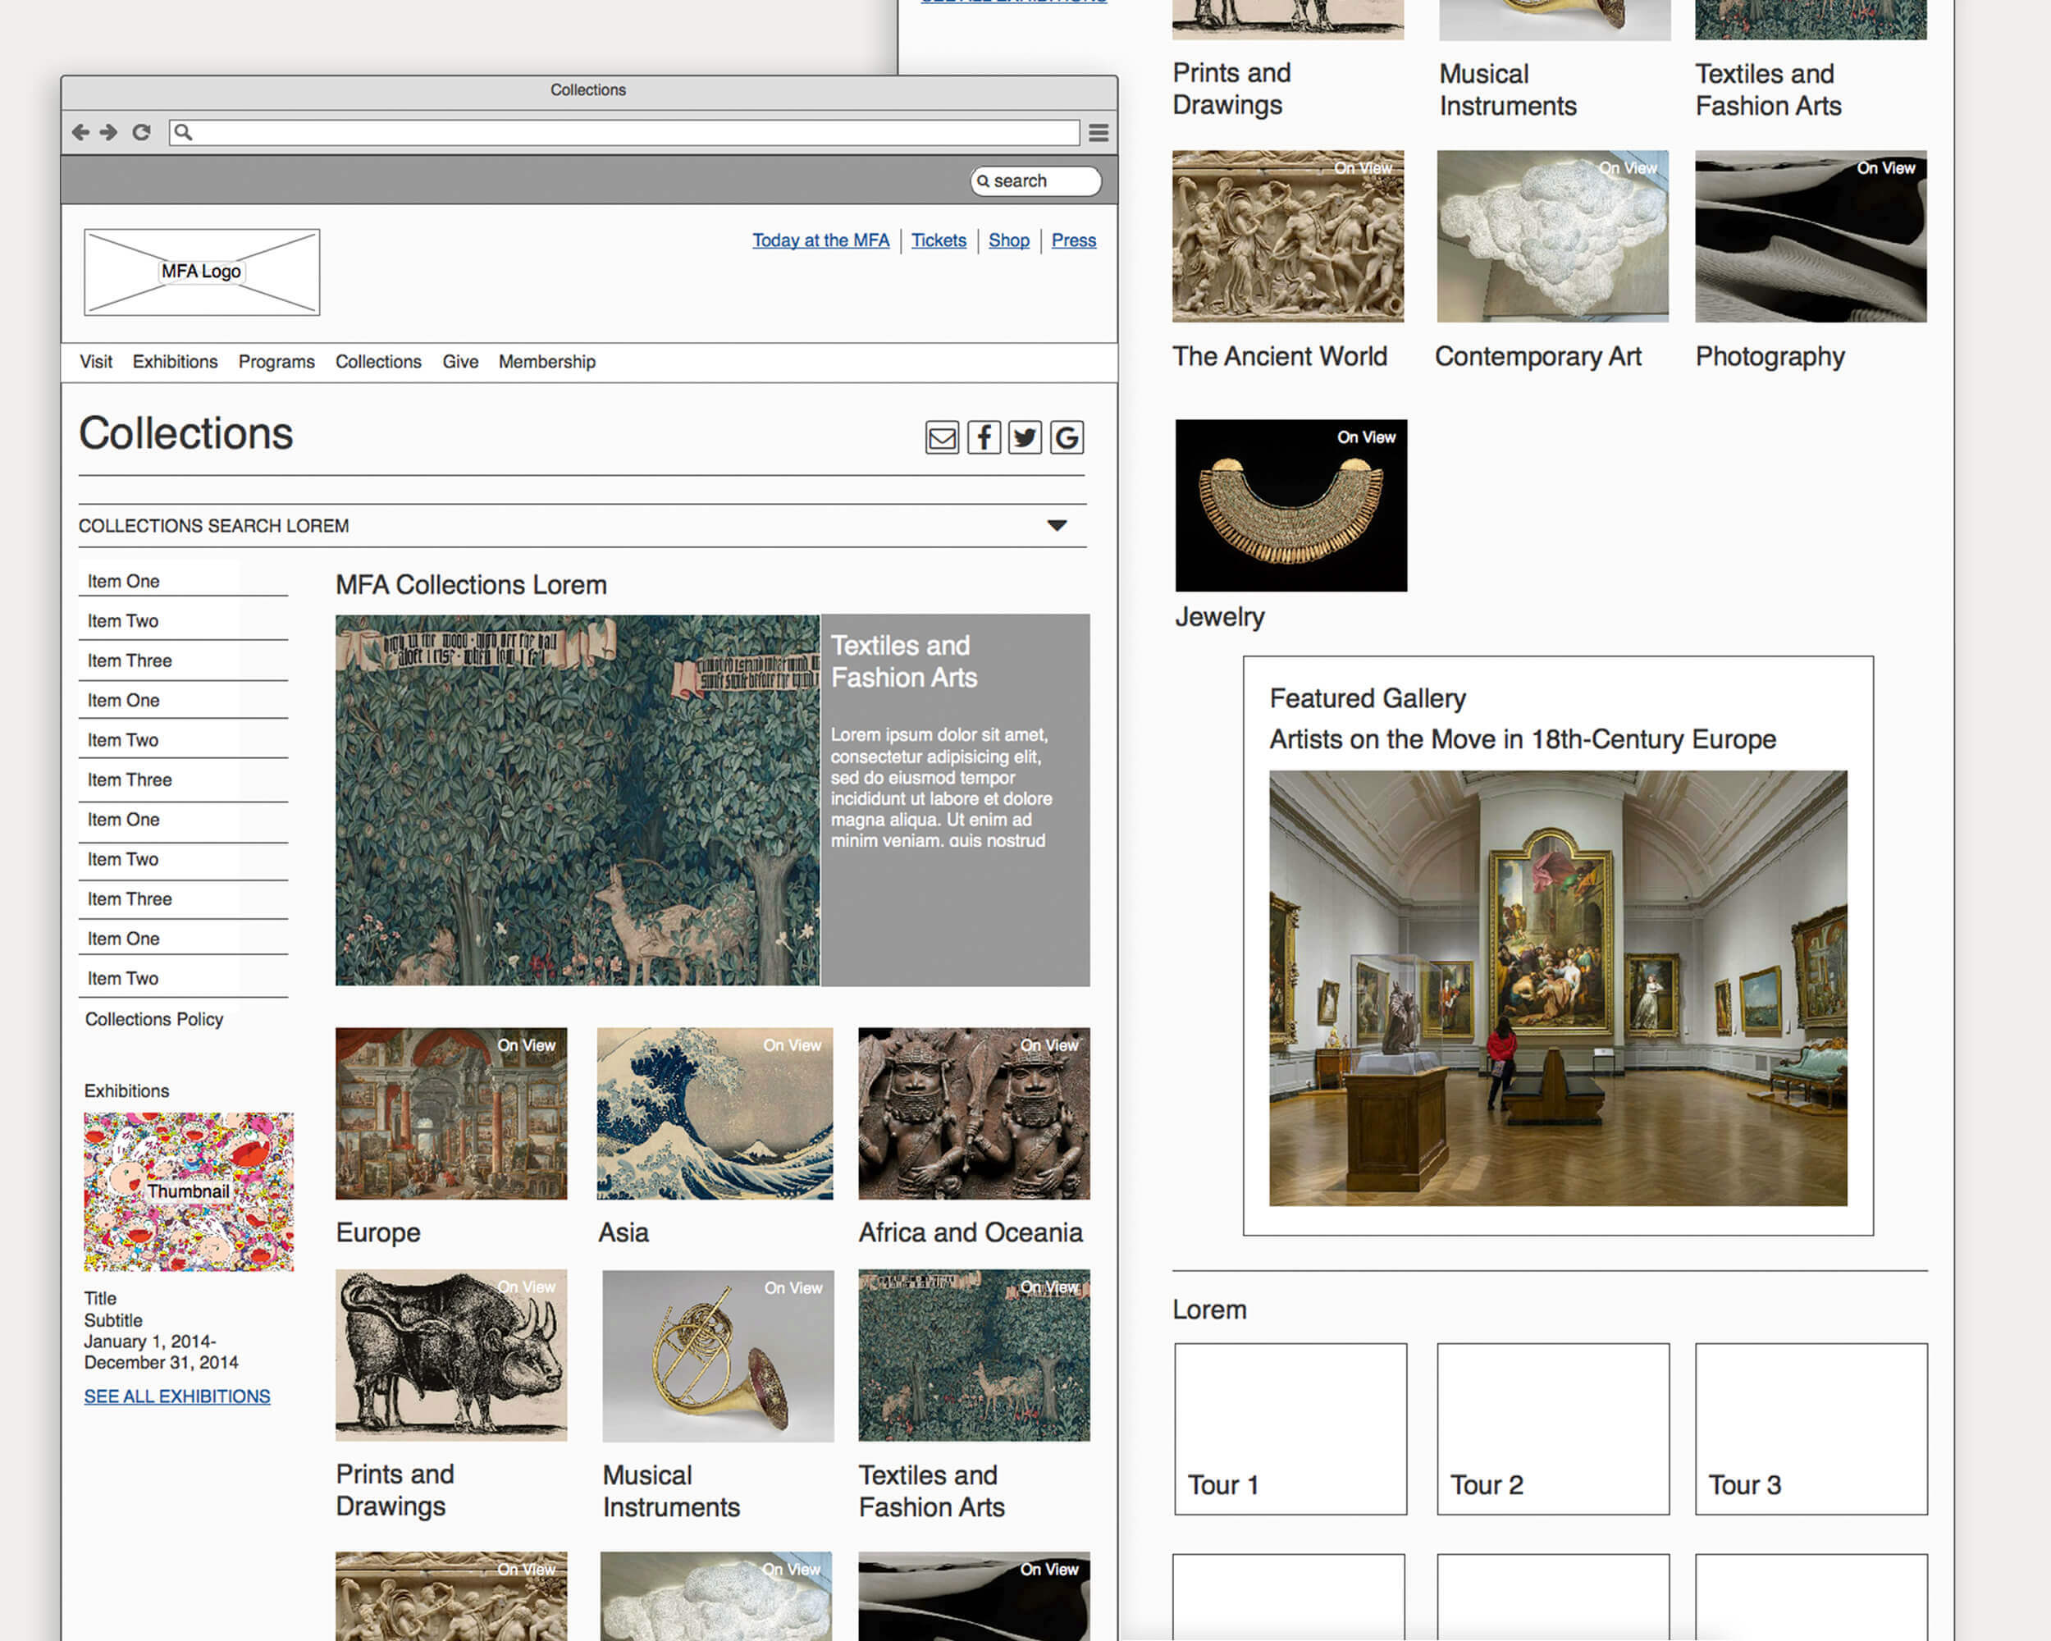Open the Tour 2 card
The width and height of the screenshot is (2051, 1641).
tap(1554, 1428)
